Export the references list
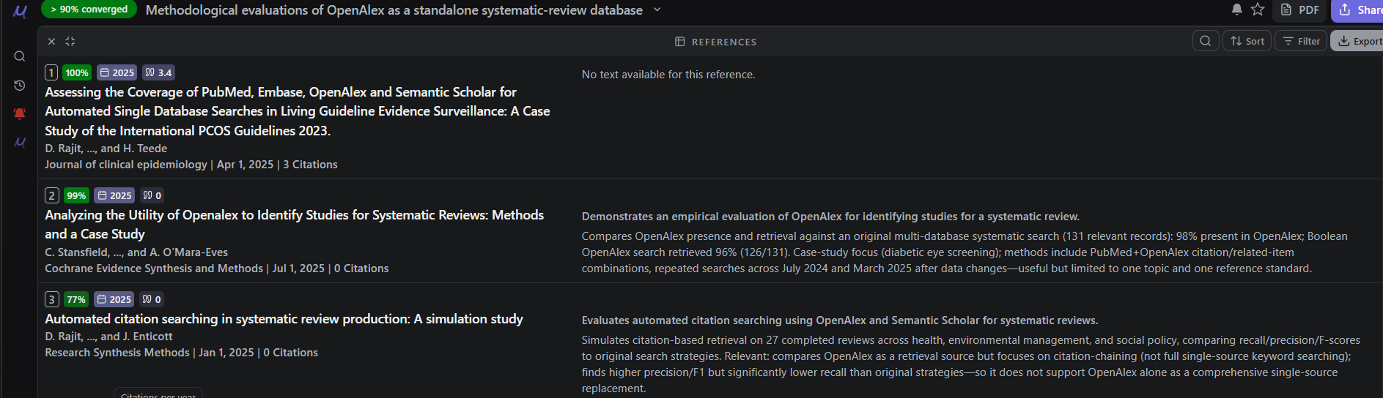 click(x=1359, y=41)
